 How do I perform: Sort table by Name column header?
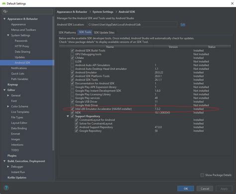(x=110, y=47)
